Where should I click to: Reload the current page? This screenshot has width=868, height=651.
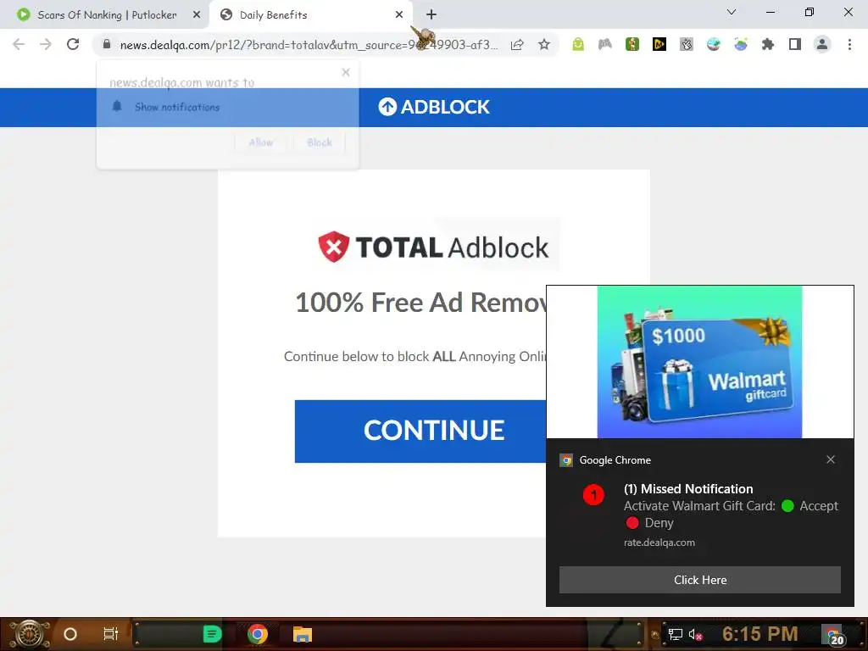point(73,44)
